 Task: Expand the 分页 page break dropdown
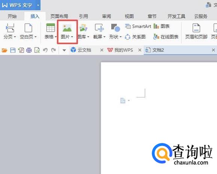click(x=15, y=37)
